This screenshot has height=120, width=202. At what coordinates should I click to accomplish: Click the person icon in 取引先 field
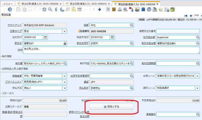point(65,43)
